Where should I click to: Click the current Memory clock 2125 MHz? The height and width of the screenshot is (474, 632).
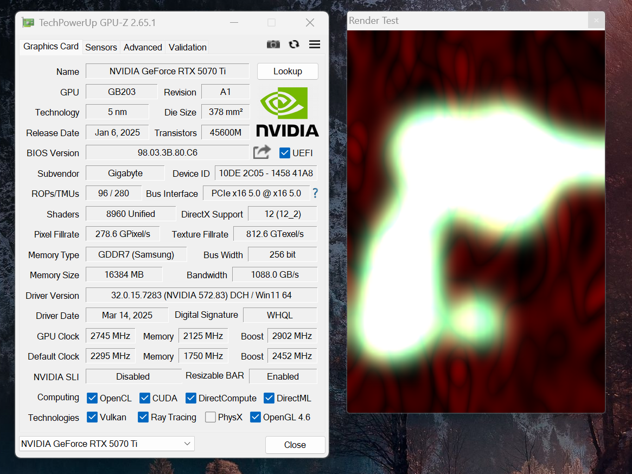click(203, 336)
